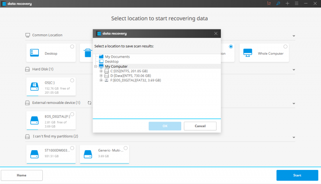This screenshot has height=184, width=321.
Task: Click the Whole Computer monitor icon
Action: point(248,53)
